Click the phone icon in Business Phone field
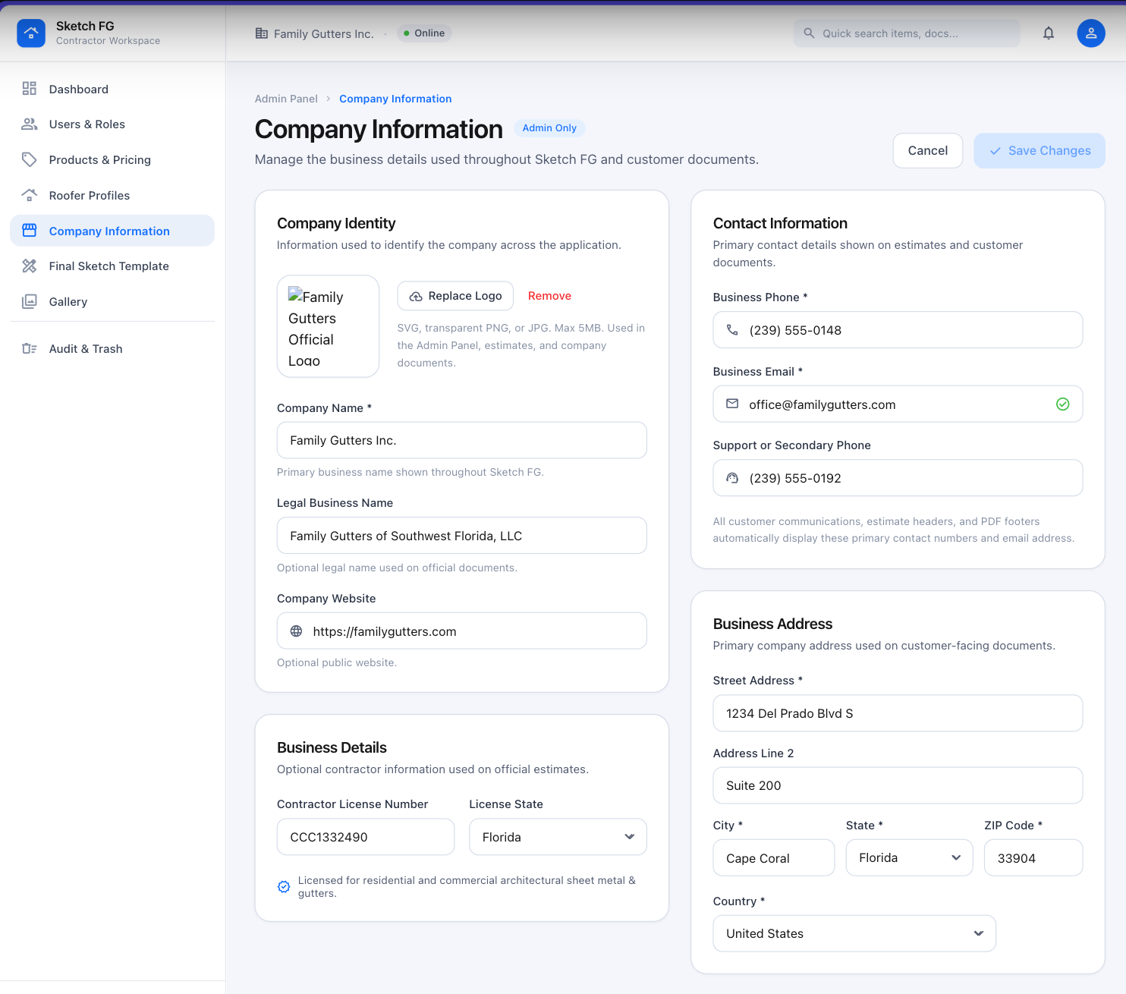The image size is (1126, 994). 732,330
